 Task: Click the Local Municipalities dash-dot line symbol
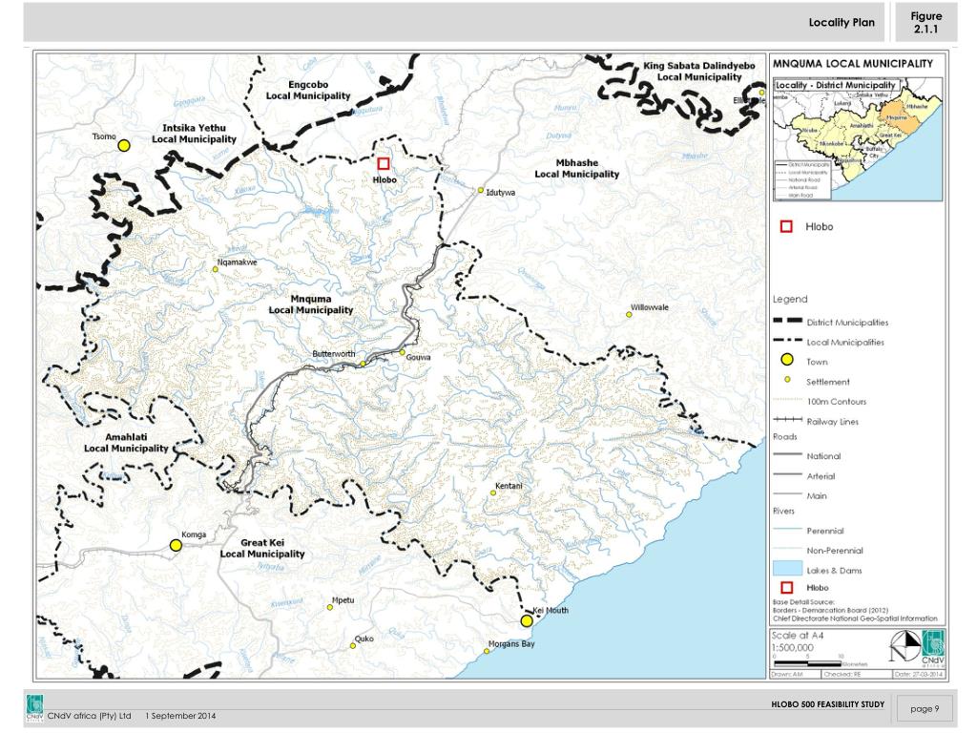click(787, 341)
